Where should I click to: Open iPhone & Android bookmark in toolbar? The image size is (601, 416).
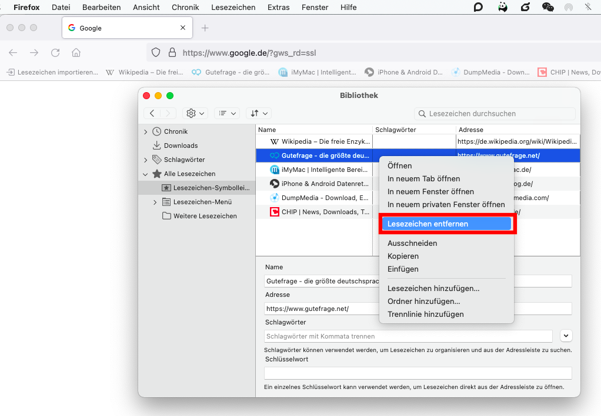click(x=403, y=72)
